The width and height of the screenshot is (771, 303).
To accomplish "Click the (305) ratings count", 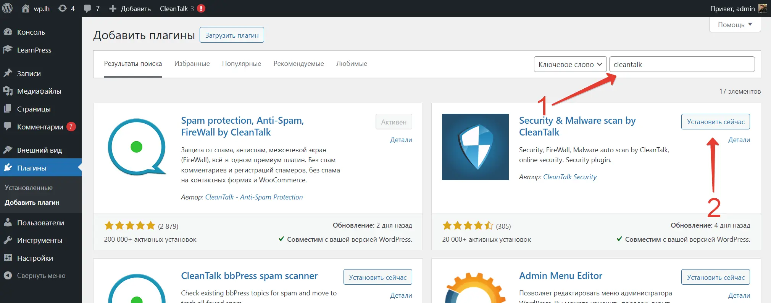I will coord(503,226).
